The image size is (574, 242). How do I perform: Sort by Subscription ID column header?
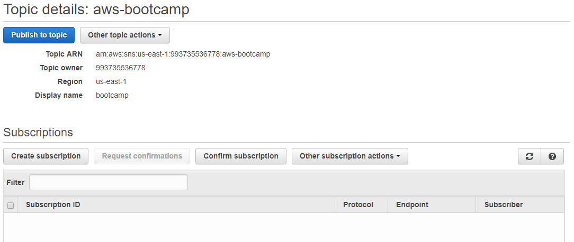(53, 204)
